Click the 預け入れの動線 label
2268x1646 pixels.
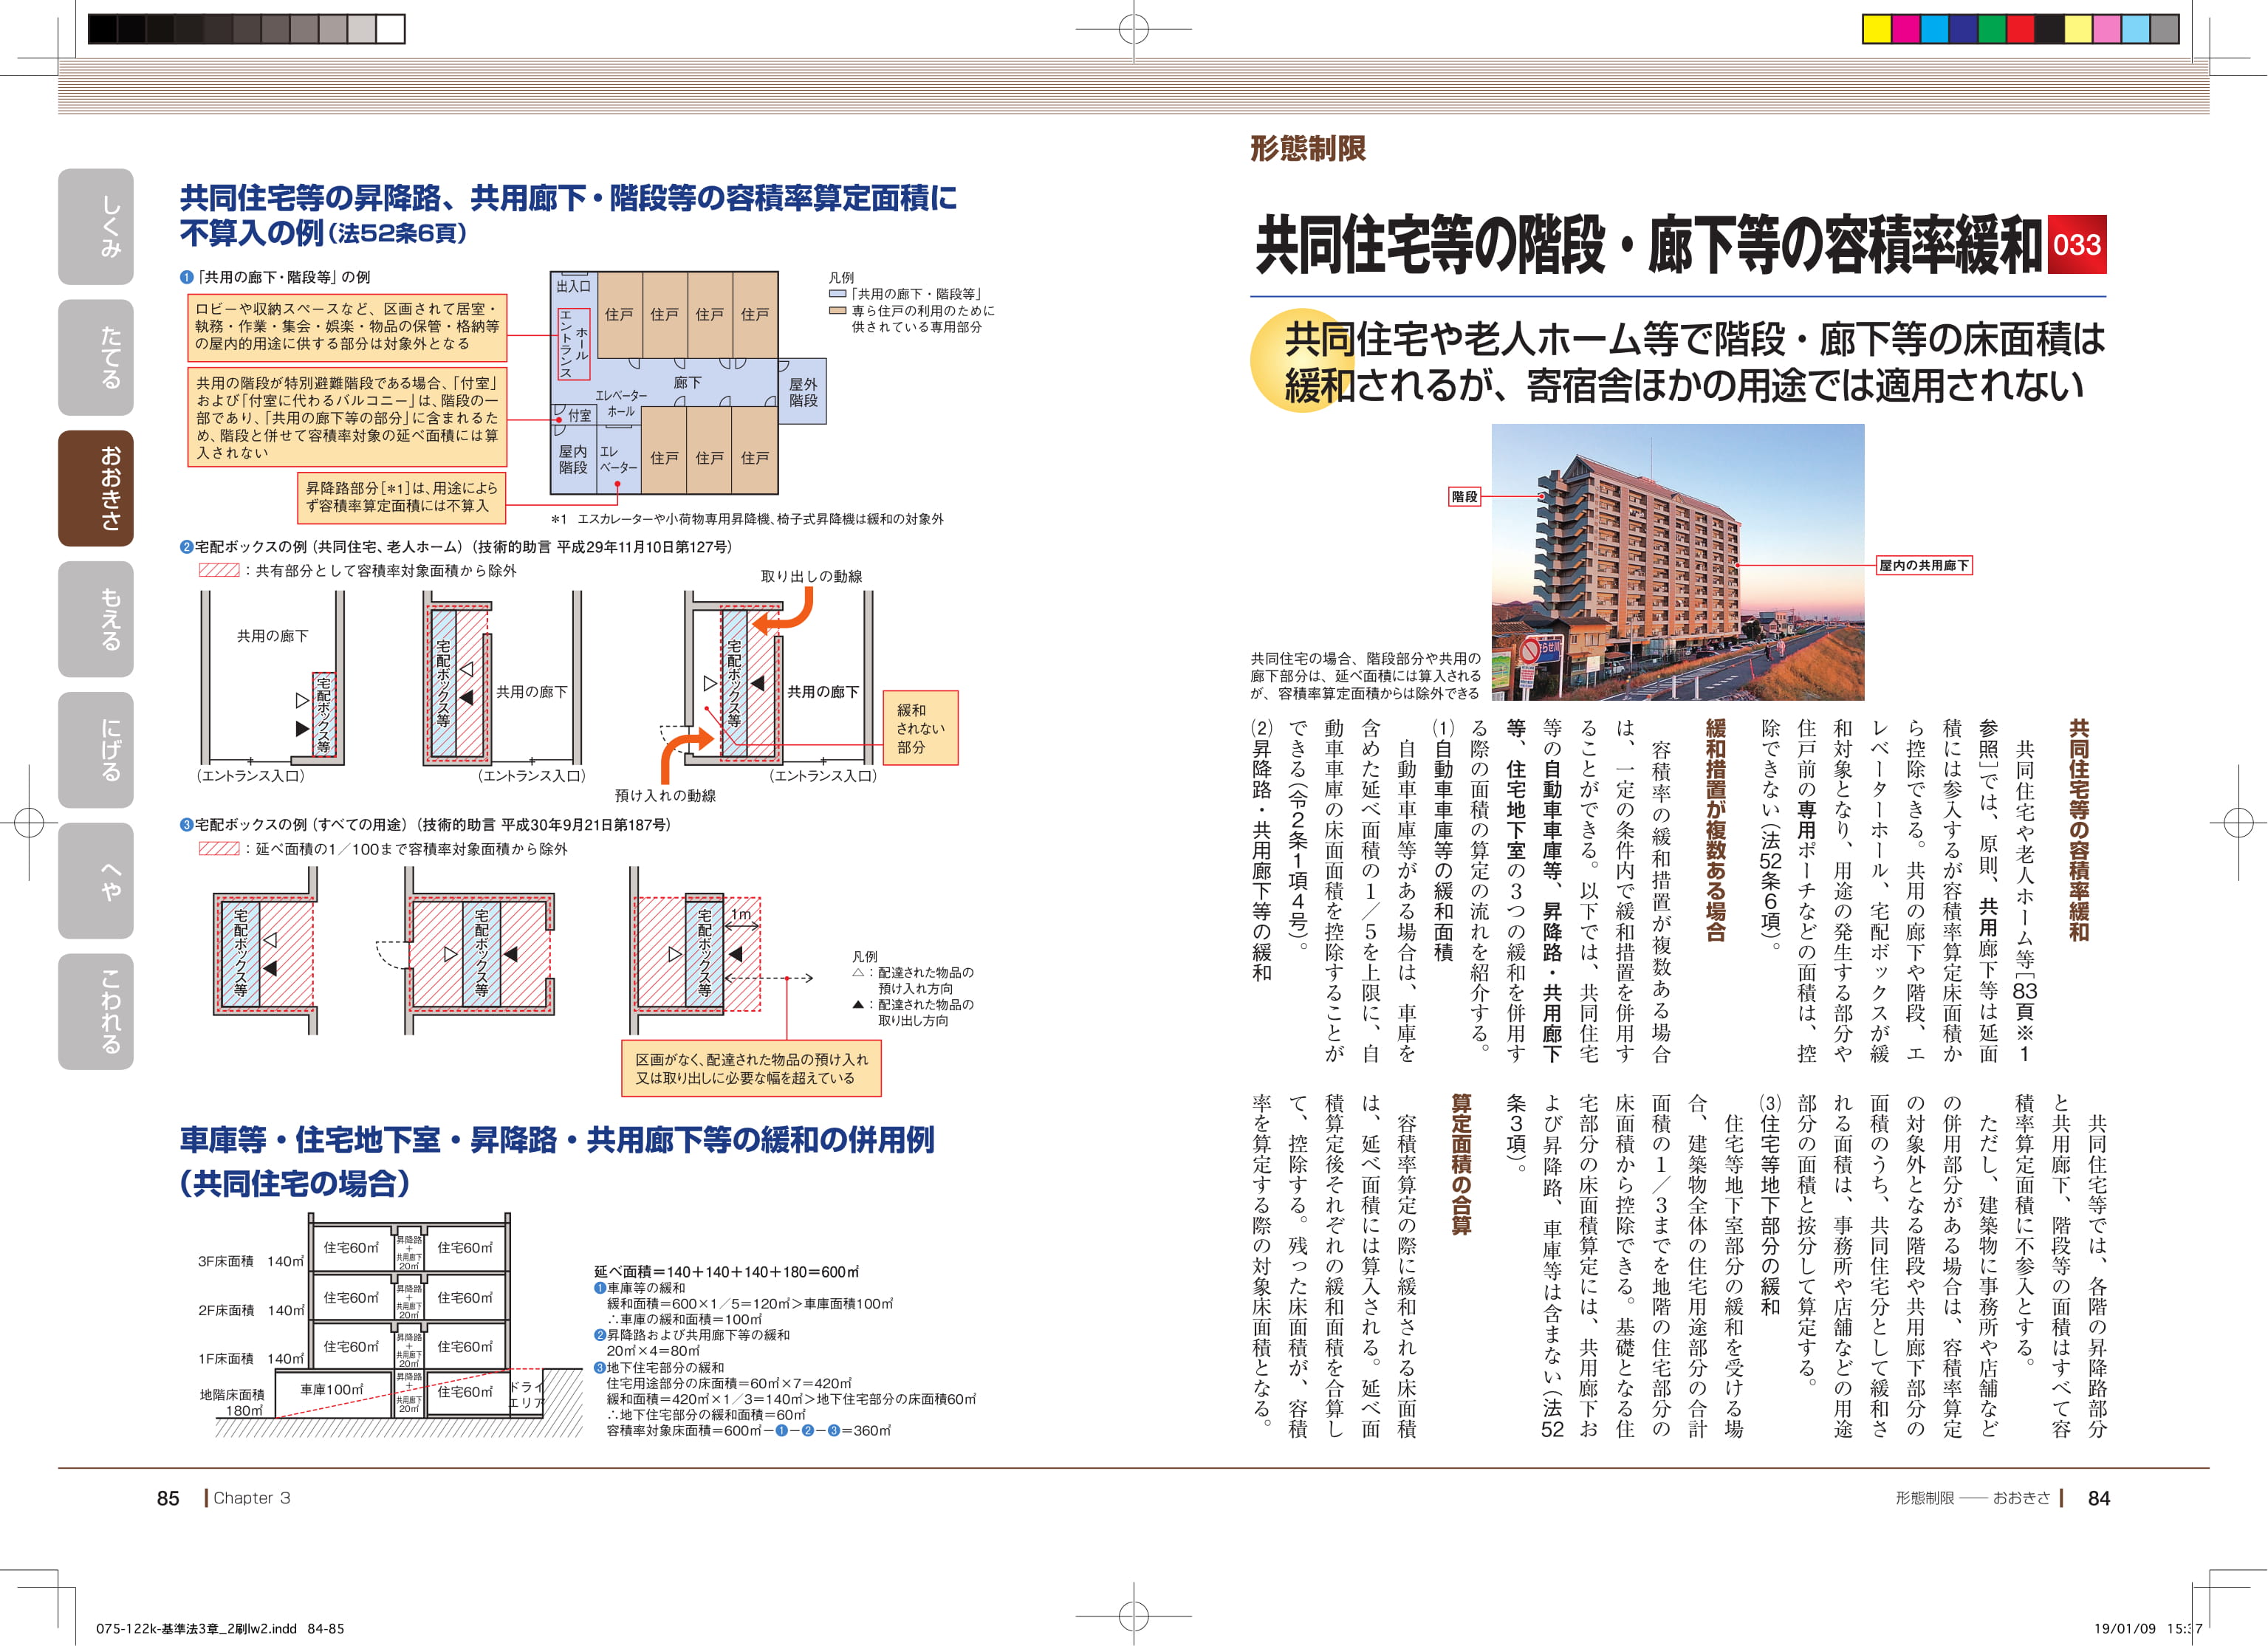665,796
